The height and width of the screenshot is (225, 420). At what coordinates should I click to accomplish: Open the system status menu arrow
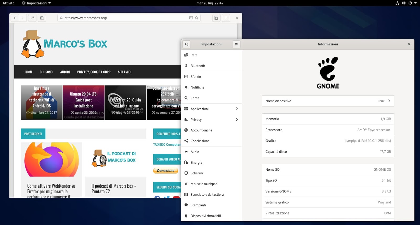[416, 3]
